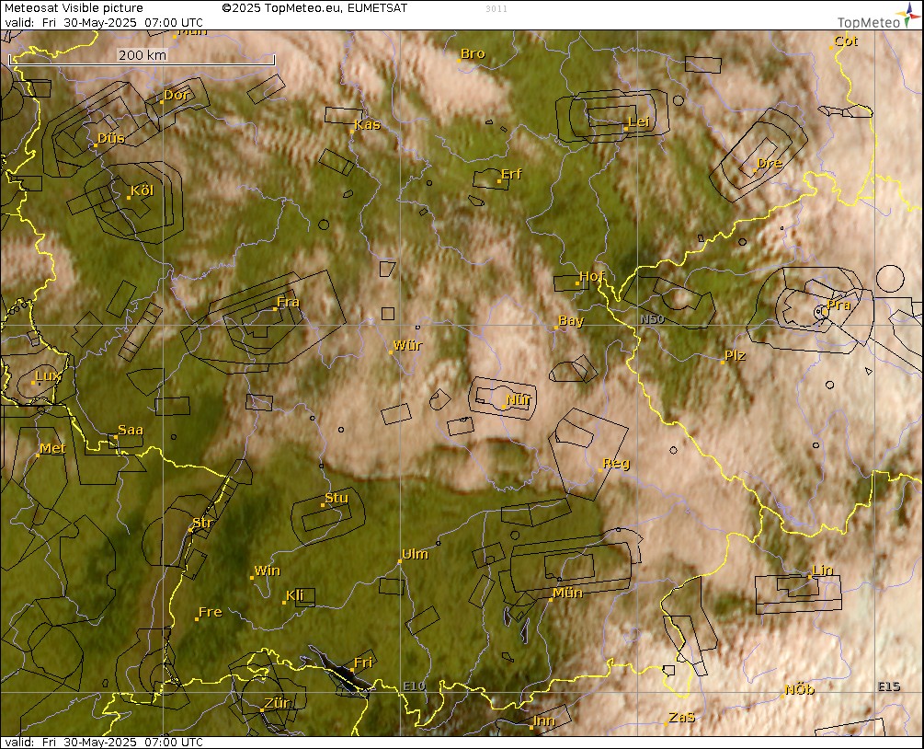Select the 'Erf' city label

click(x=511, y=175)
